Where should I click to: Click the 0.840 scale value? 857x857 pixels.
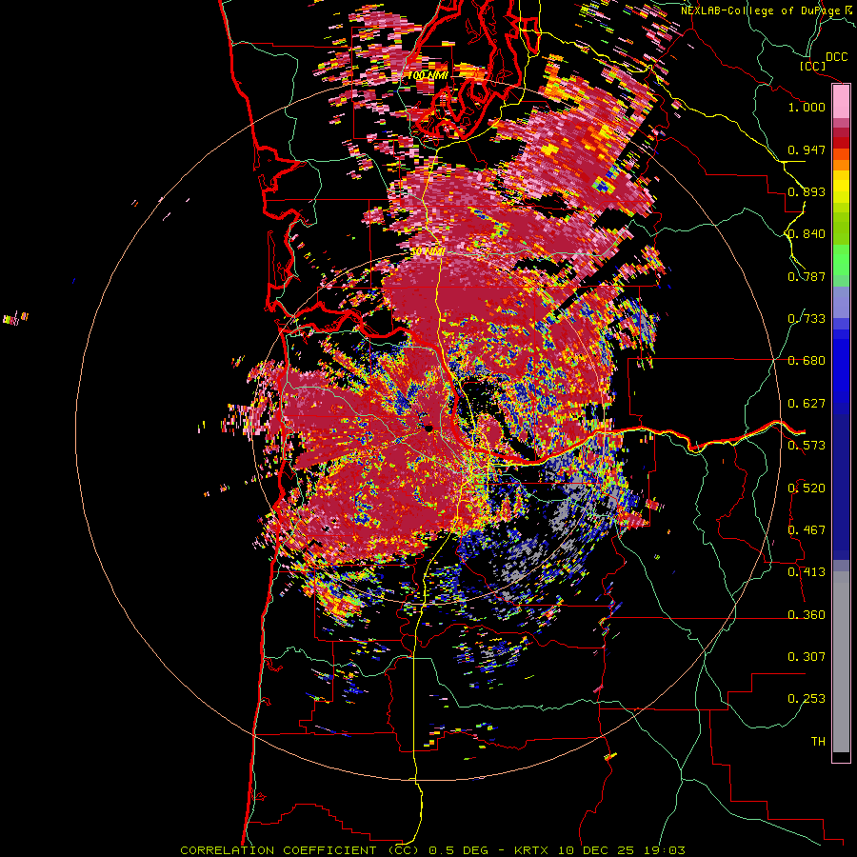[807, 234]
